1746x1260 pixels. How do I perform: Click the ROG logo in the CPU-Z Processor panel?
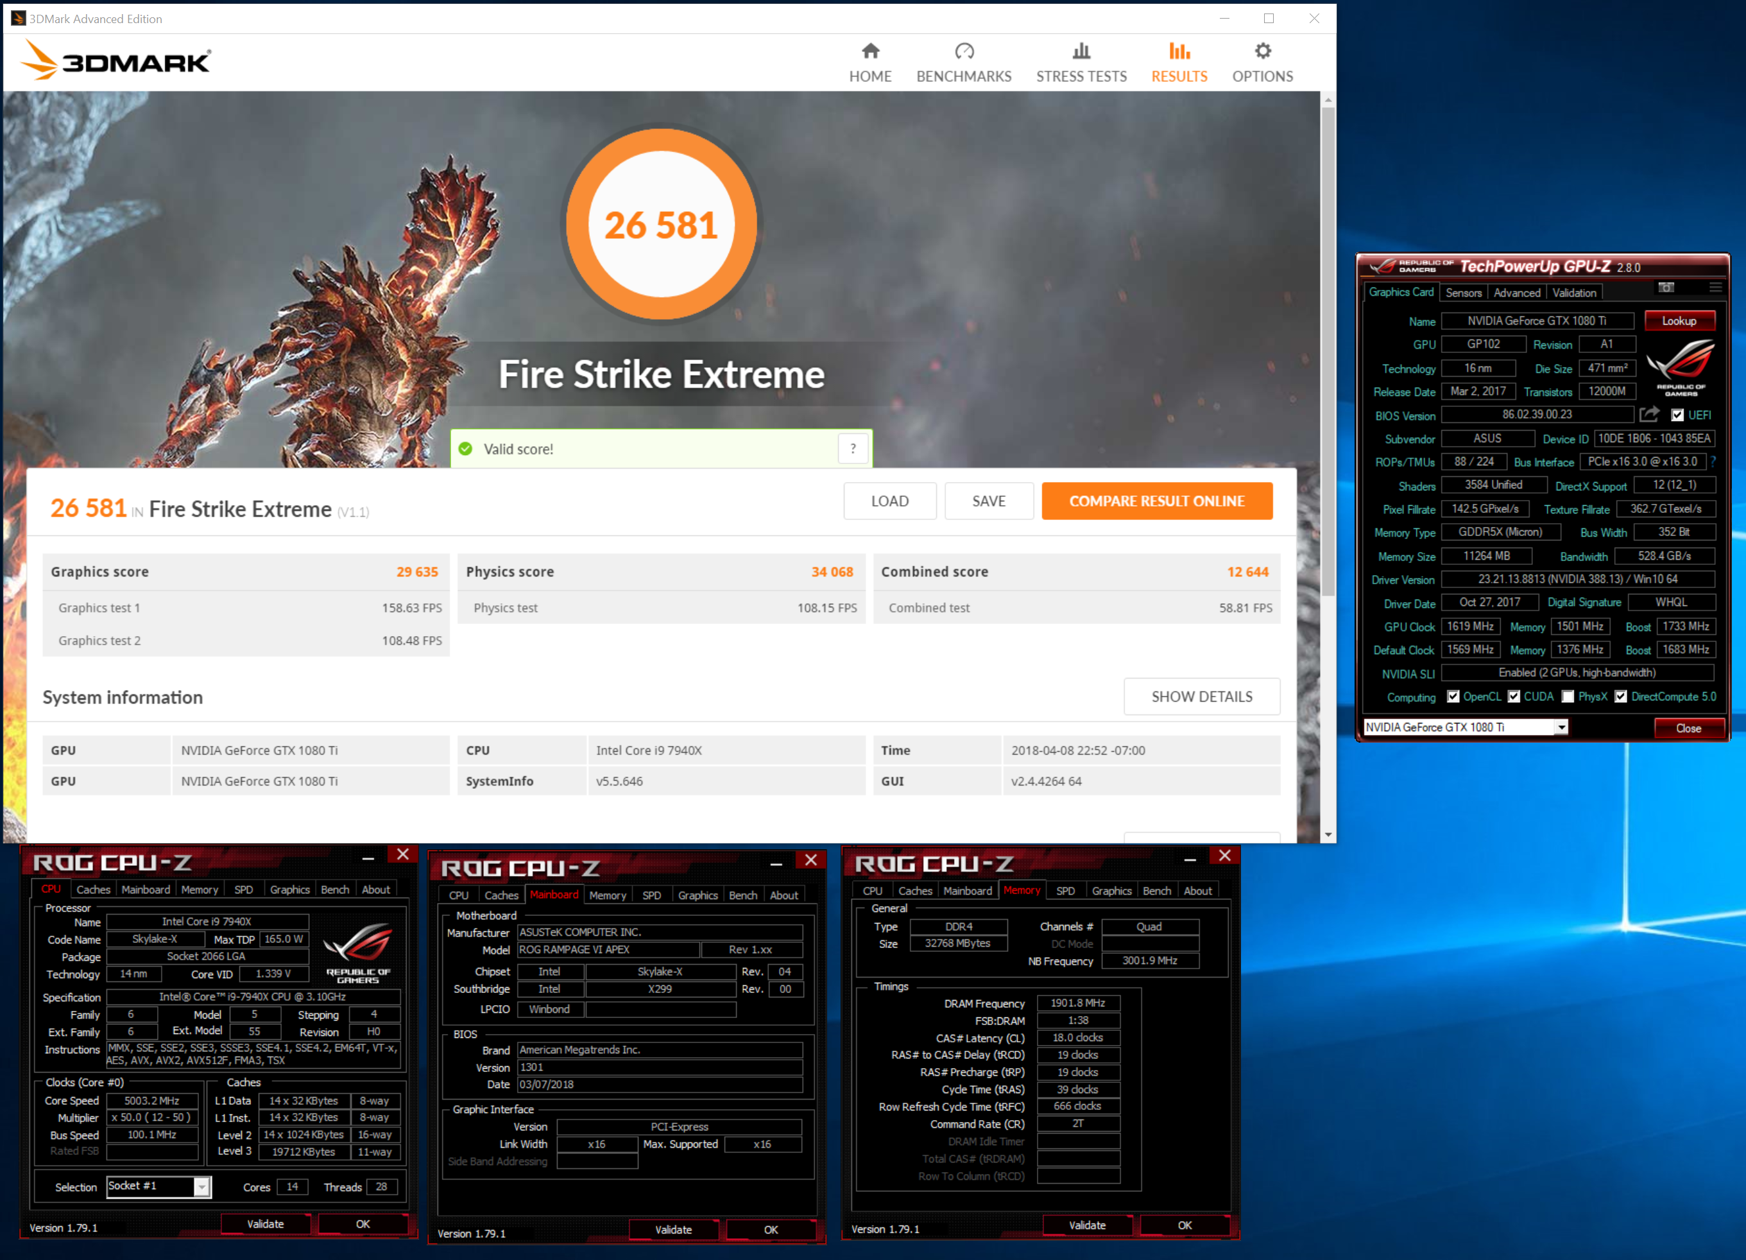pos(358,952)
